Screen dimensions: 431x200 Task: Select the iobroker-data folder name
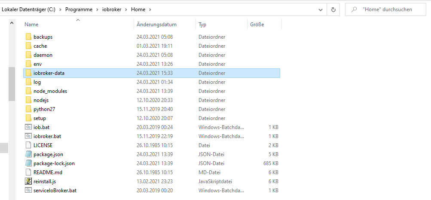(x=49, y=73)
